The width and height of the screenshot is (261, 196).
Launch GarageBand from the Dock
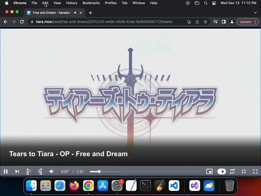click(x=160, y=186)
